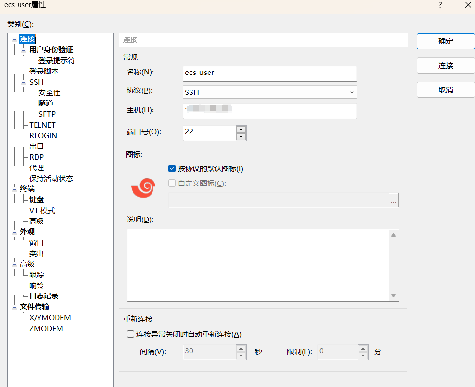Click the 确定 button
The width and height of the screenshot is (475, 387).
[446, 41]
